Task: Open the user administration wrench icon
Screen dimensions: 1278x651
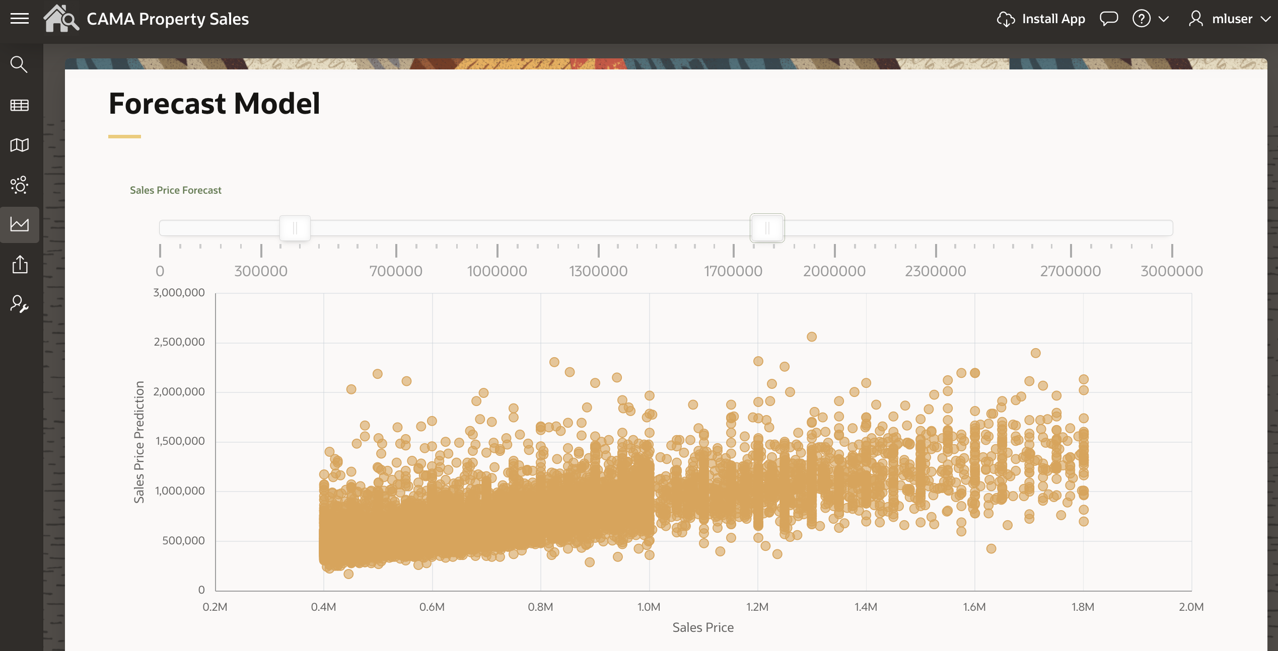Action: point(19,304)
